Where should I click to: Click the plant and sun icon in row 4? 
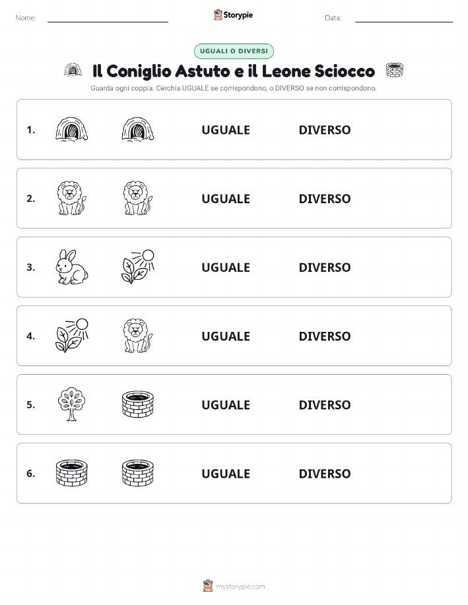(72, 336)
